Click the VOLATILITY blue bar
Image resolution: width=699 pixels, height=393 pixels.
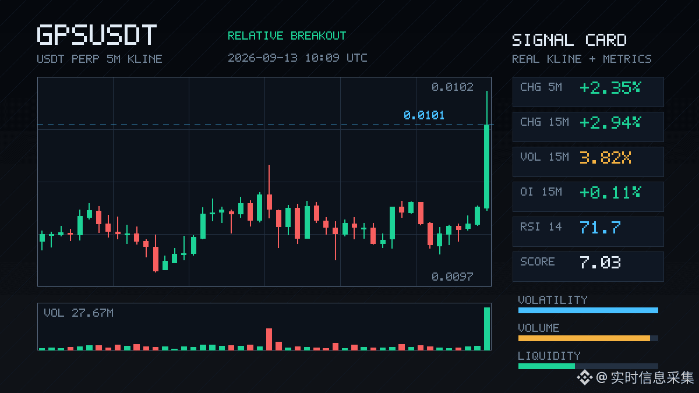pos(588,310)
